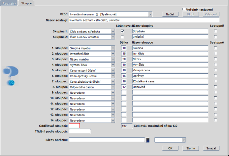229x156 pixels.
Task: Open the Skupina 2 dropdown
Action: [x=113, y=37]
